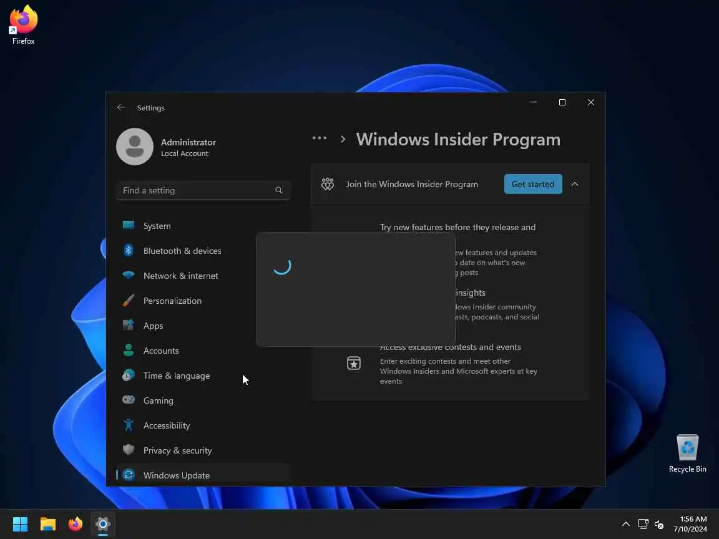Click the Gaming controller icon
The height and width of the screenshot is (539, 719).
pos(129,400)
